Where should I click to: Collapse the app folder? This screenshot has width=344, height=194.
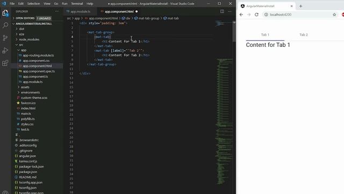tap(24, 50)
